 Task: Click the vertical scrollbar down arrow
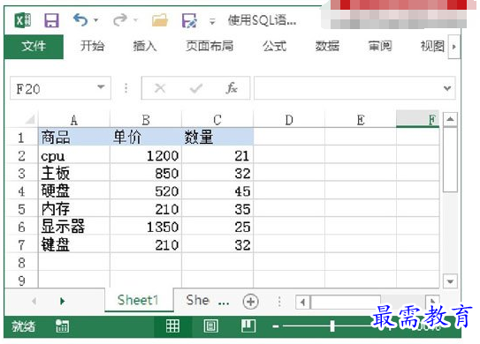pyautogui.click(x=450, y=281)
